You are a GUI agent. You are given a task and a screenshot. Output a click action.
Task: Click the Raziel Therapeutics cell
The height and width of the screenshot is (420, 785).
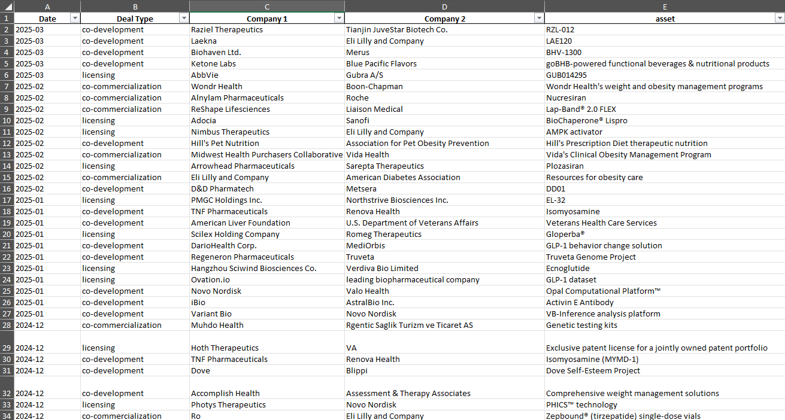(x=267, y=30)
